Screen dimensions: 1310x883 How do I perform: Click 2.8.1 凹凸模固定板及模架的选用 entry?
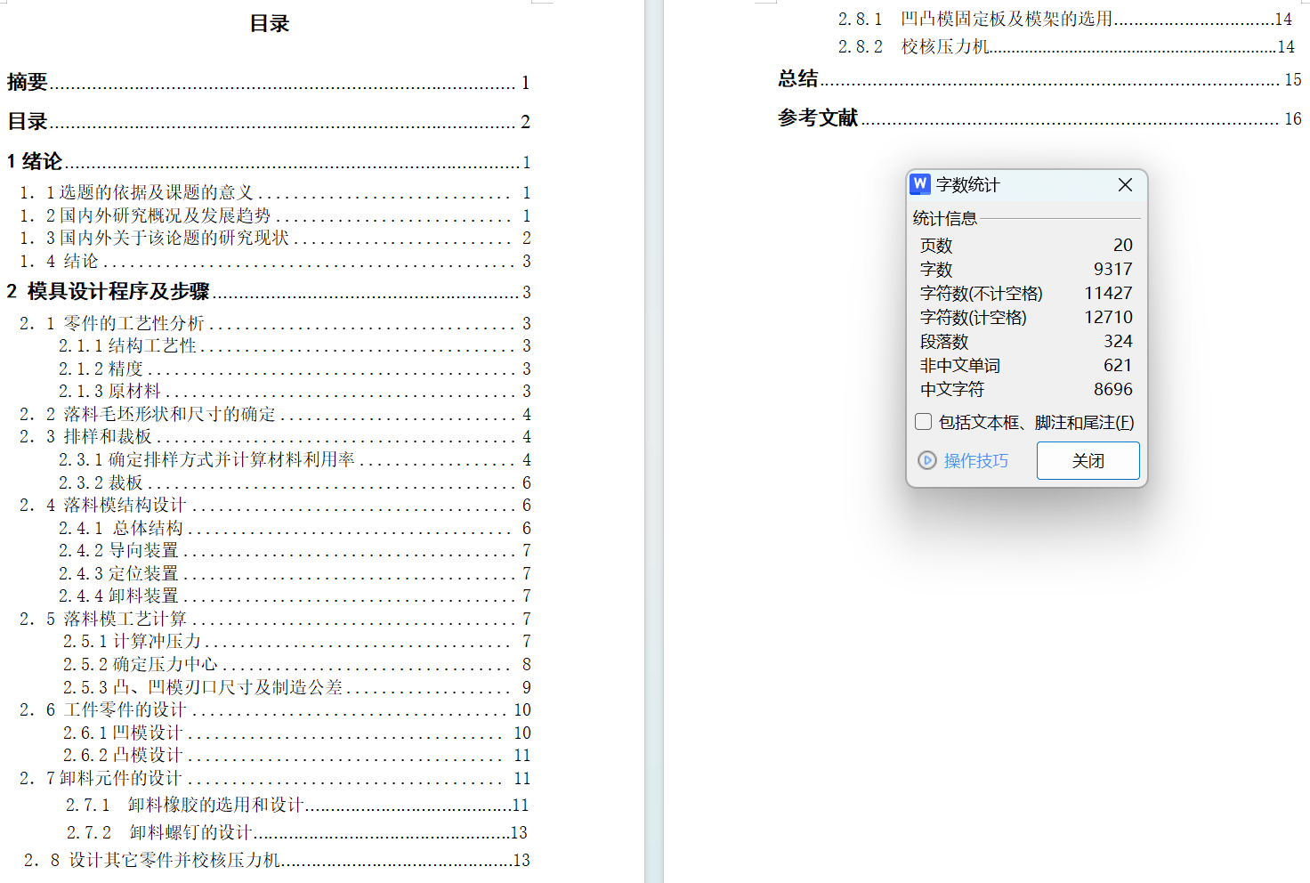pos(1065,19)
